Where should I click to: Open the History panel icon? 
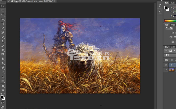point(160,5)
